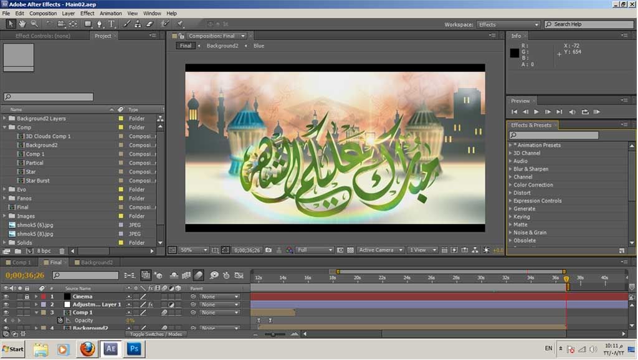638x360 pixels.
Task: Hide the Adjustment Layer 1 eye toggle
Action: [x=6, y=305]
